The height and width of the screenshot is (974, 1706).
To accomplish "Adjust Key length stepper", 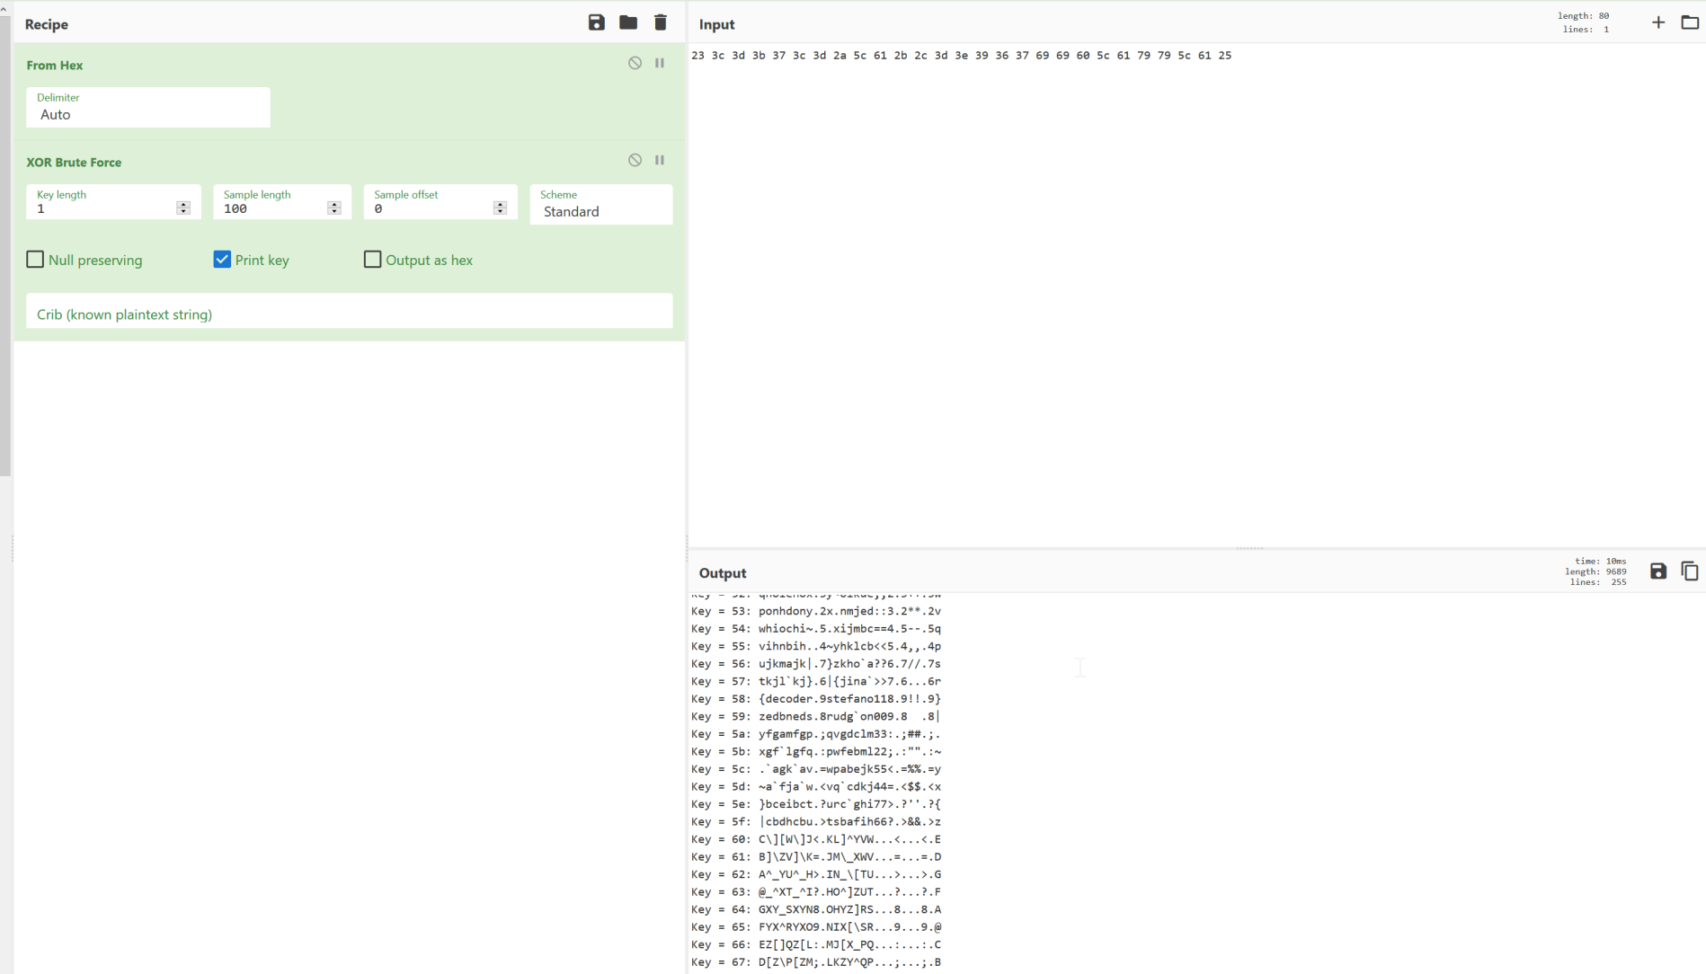I will coord(183,208).
